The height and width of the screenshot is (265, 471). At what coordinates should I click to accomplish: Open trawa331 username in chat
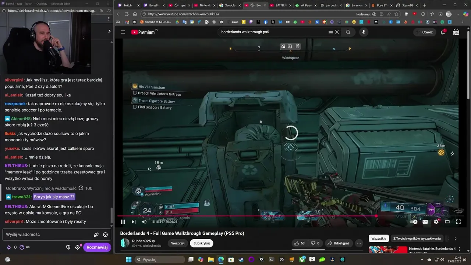(22, 197)
